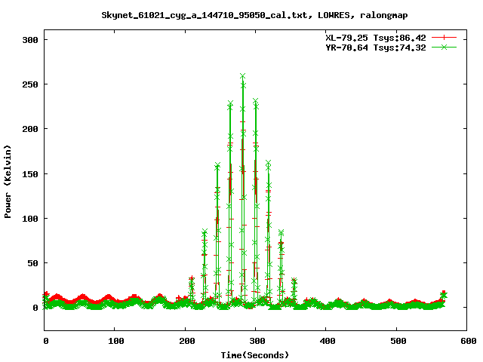This screenshot has width=483, height=362.
Task: Click the 200 tick label on the x-axis
Action: tap(186, 342)
